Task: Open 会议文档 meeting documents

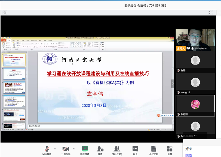Action: click(154, 150)
